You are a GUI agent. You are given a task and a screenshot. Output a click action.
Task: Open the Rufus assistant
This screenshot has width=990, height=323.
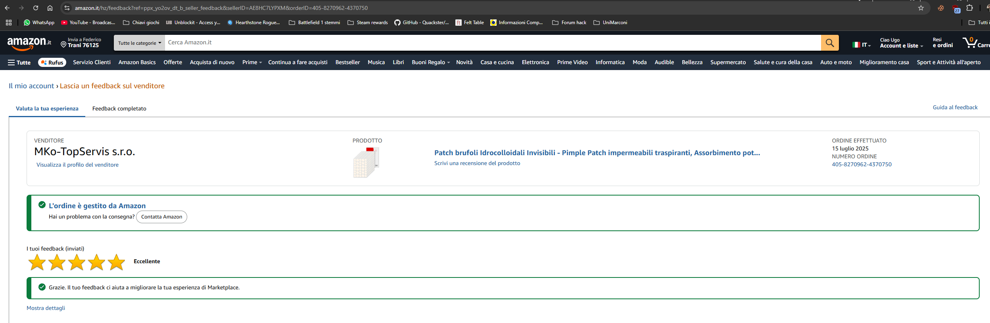coord(52,63)
